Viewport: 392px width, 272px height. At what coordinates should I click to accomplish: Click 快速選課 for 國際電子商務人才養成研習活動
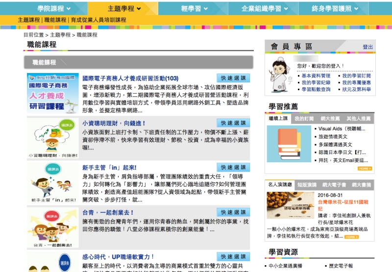[x=233, y=78]
